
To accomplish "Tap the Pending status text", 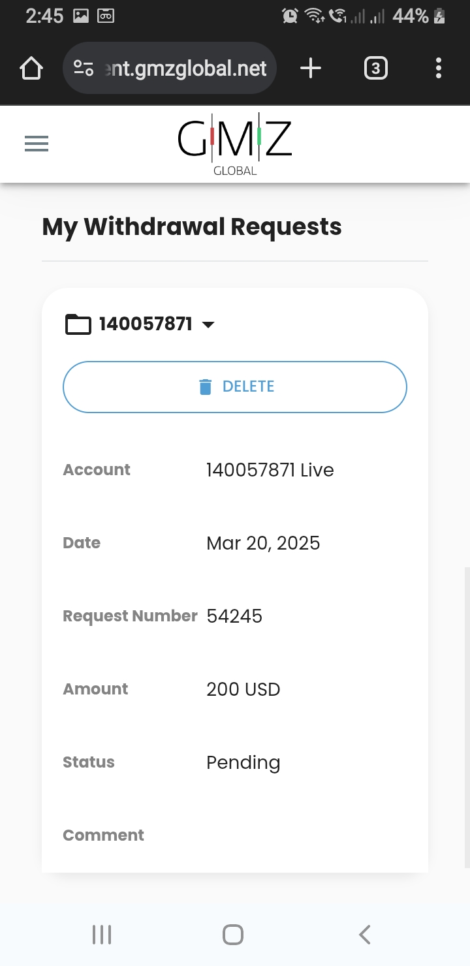I will (x=243, y=762).
